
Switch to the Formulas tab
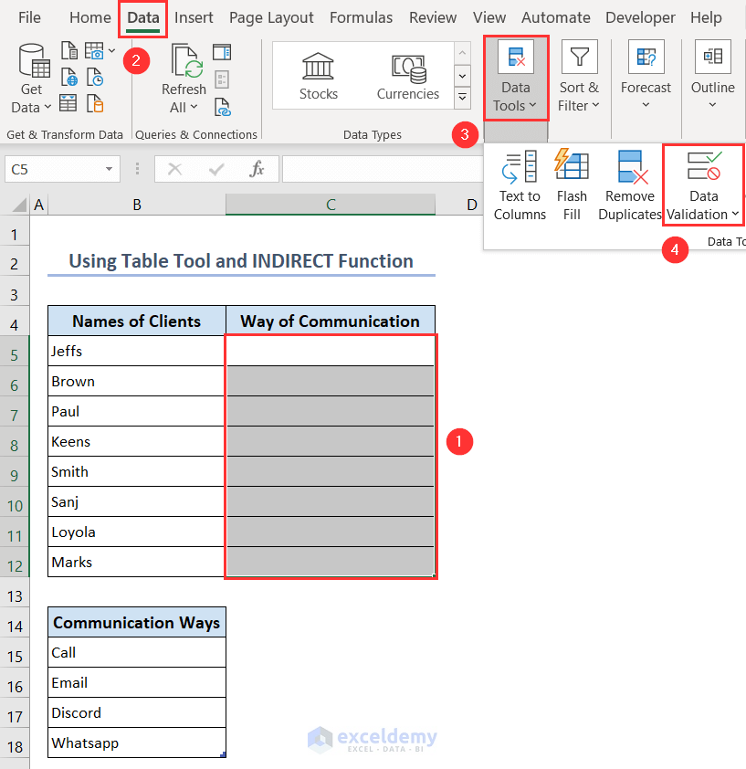tap(361, 17)
